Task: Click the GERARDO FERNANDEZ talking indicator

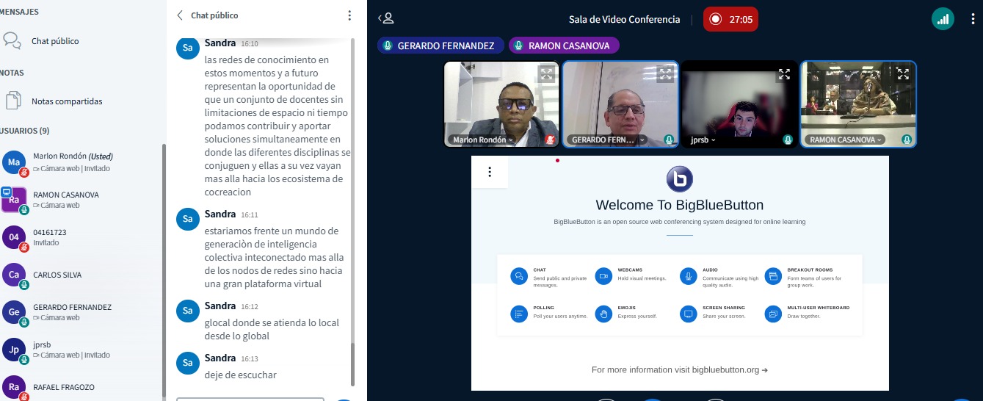Action: (x=440, y=46)
